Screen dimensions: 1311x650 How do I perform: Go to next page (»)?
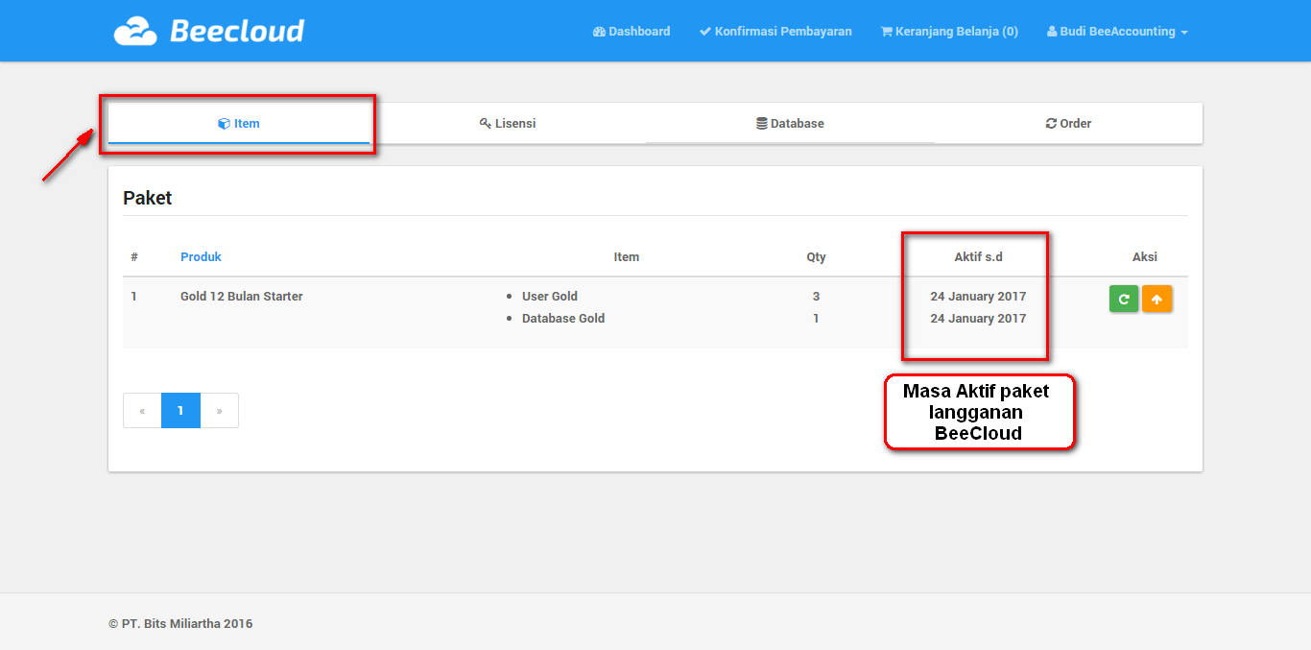coord(219,411)
